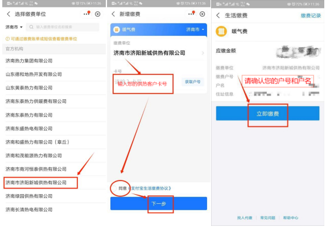The width and height of the screenshot is (326, 231).
Task: Tap the 立即缴费 pay now button
Action: click(267, 114)
